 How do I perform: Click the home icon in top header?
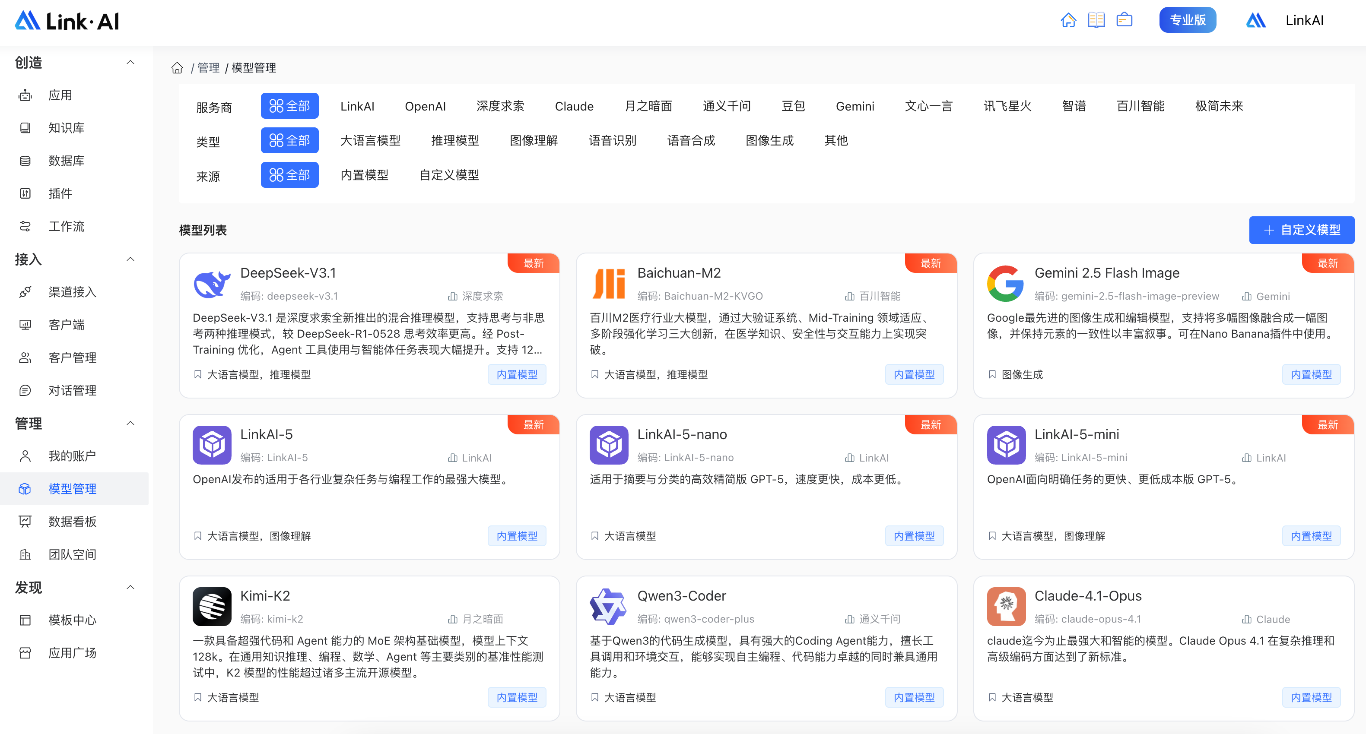pyautogui.click(x=1068, y=20)
